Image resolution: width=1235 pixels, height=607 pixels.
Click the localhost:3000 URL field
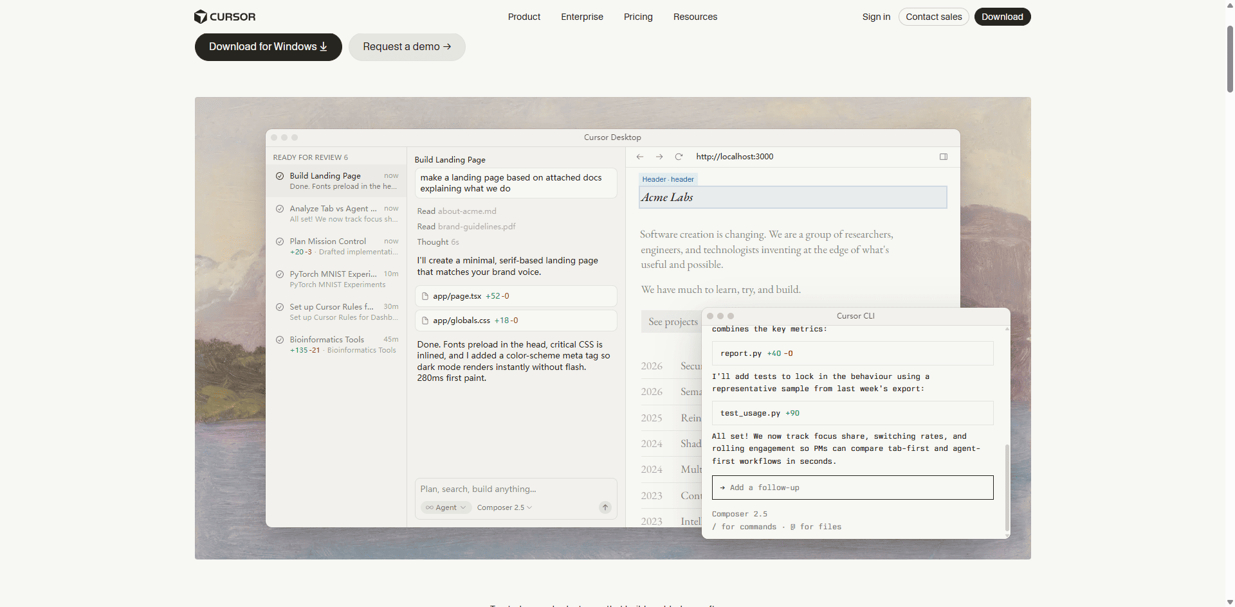pyautogui.click(x=735, y=157)
